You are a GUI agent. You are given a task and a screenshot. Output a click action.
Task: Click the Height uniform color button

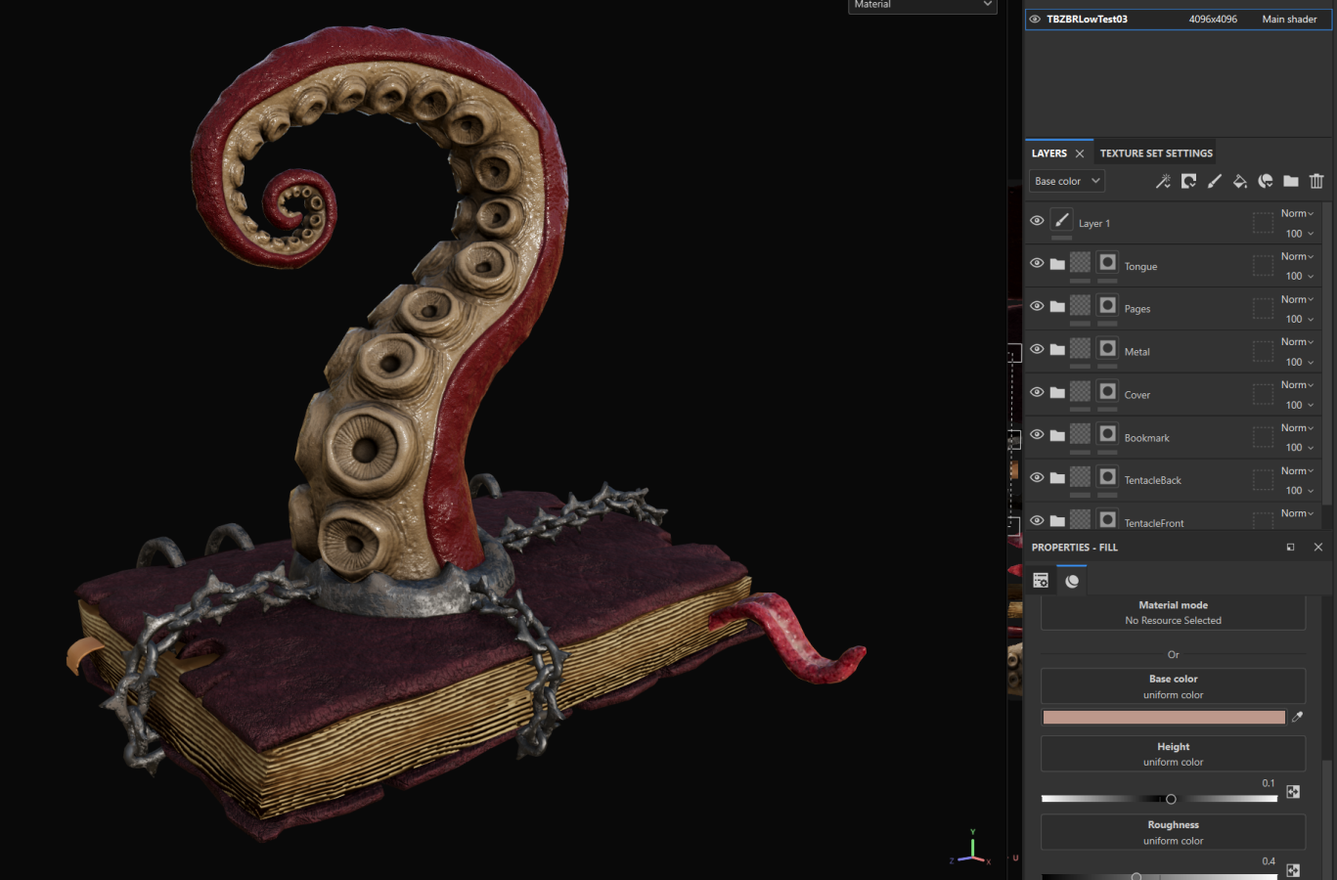pos(1173,754)
